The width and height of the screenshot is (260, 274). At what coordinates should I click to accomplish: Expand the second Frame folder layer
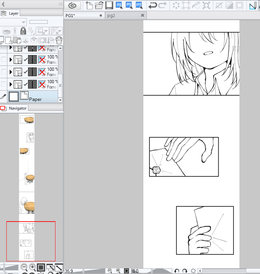11,59
